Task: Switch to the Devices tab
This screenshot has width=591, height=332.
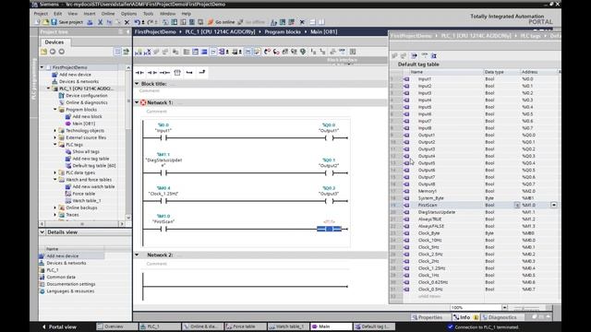Action: [54, 42]
